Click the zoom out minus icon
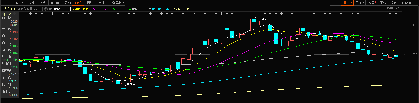 338,3
